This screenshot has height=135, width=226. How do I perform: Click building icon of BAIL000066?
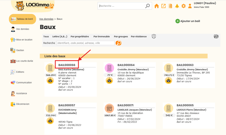(x=50, y=68)
